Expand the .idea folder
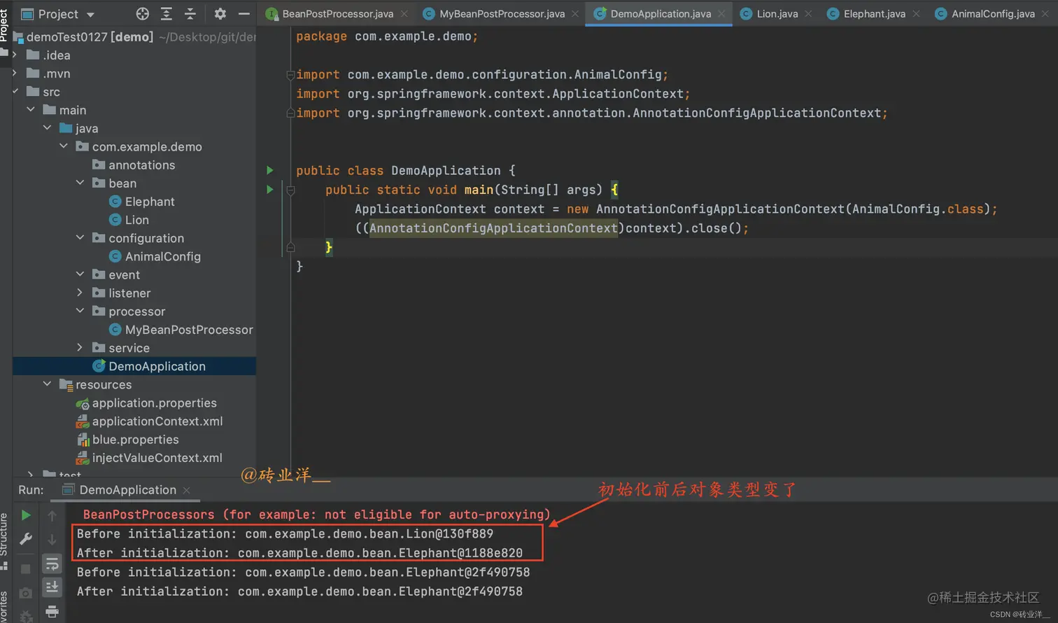Viewport: 1058px width, 623px height. tap(15, 55)
